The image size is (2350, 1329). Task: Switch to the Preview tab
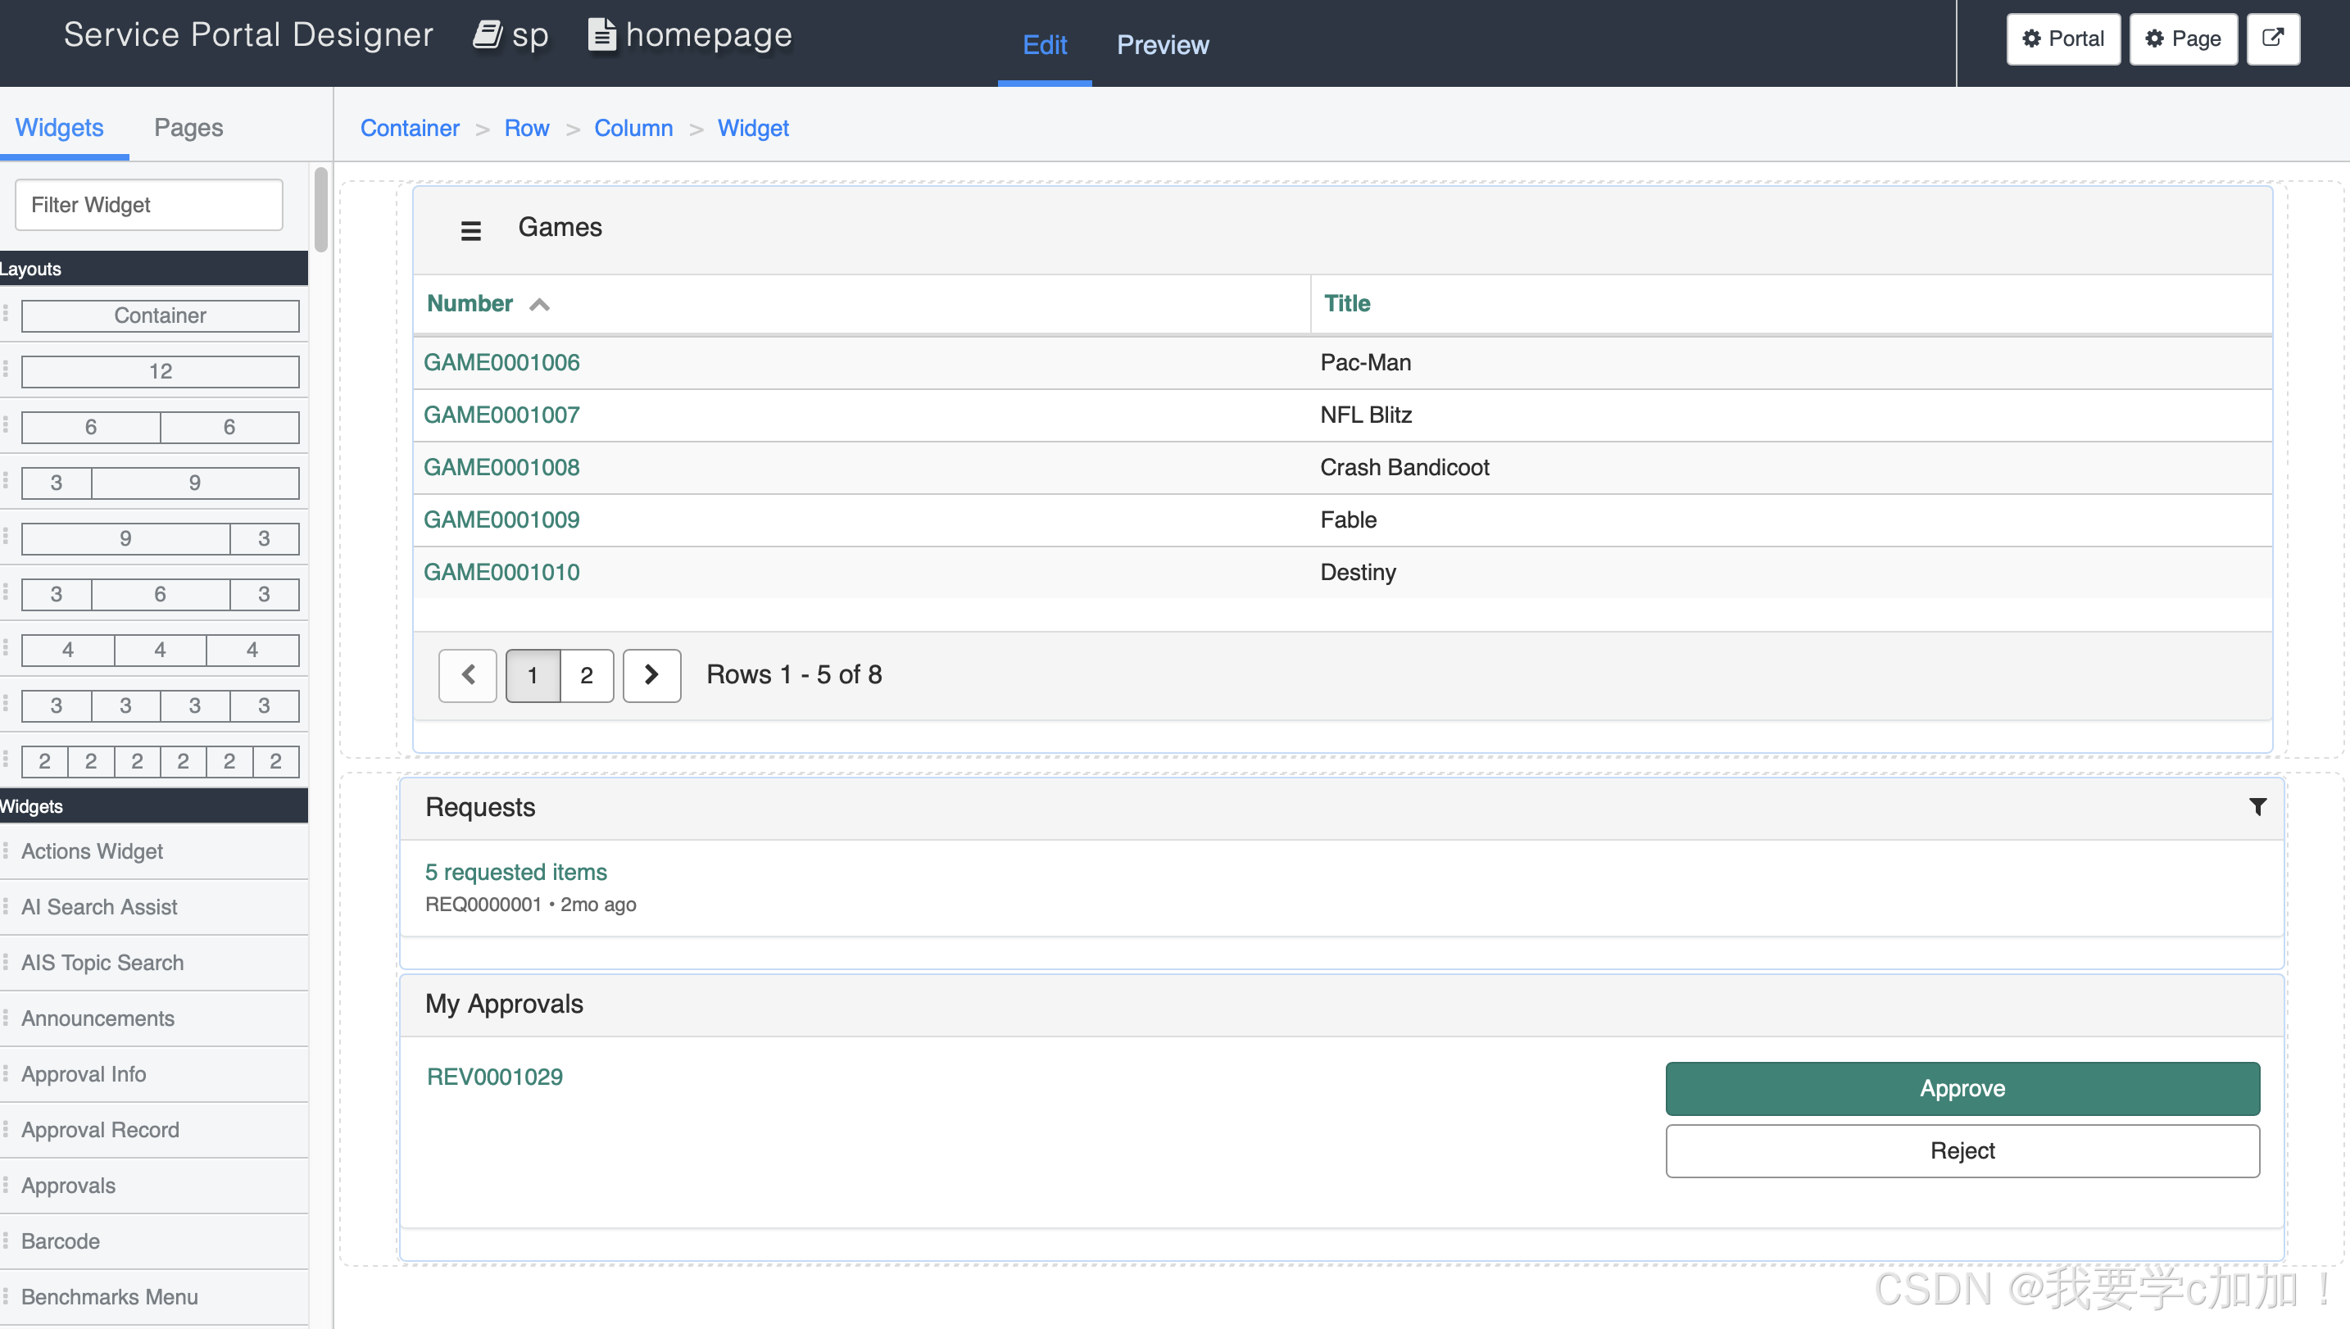pos(1162,45)
